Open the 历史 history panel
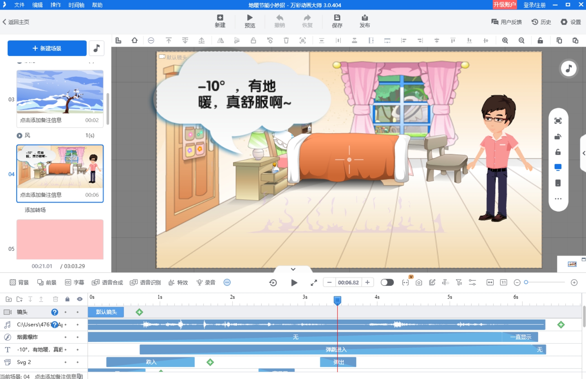 (541, 22)
